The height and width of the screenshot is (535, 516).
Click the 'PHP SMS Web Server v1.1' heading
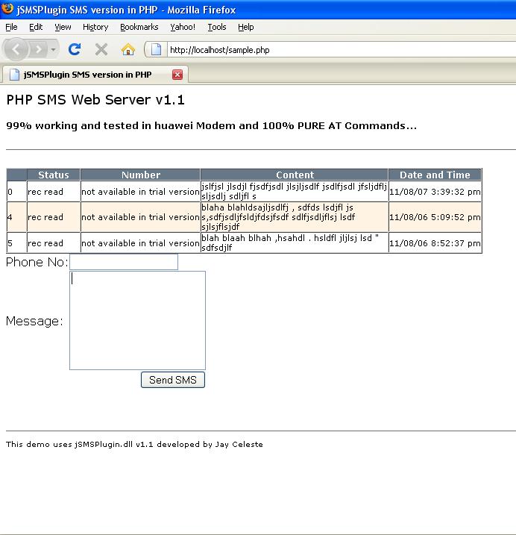click(95, 100)
